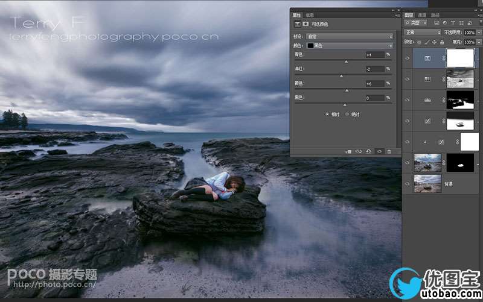483x302 pixels.
Task: Hide the 背景 background layer
Action: (x=408, y=184)
